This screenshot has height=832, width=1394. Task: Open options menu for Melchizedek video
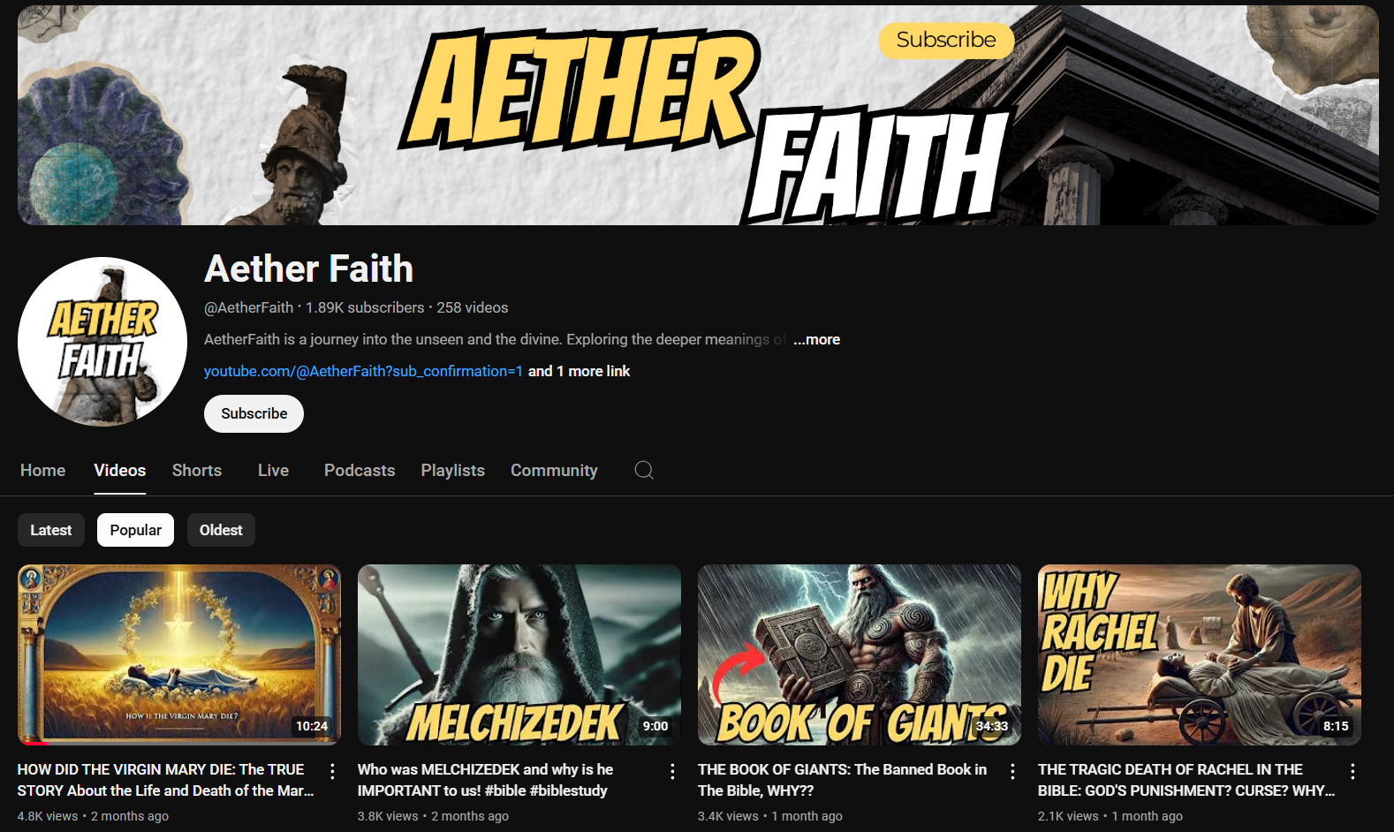(672, 771)
